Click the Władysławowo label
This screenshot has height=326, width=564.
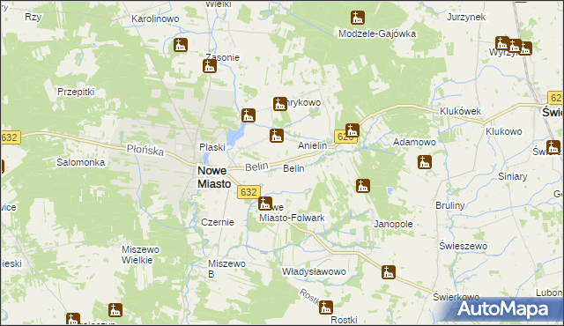tap(314, 271)
